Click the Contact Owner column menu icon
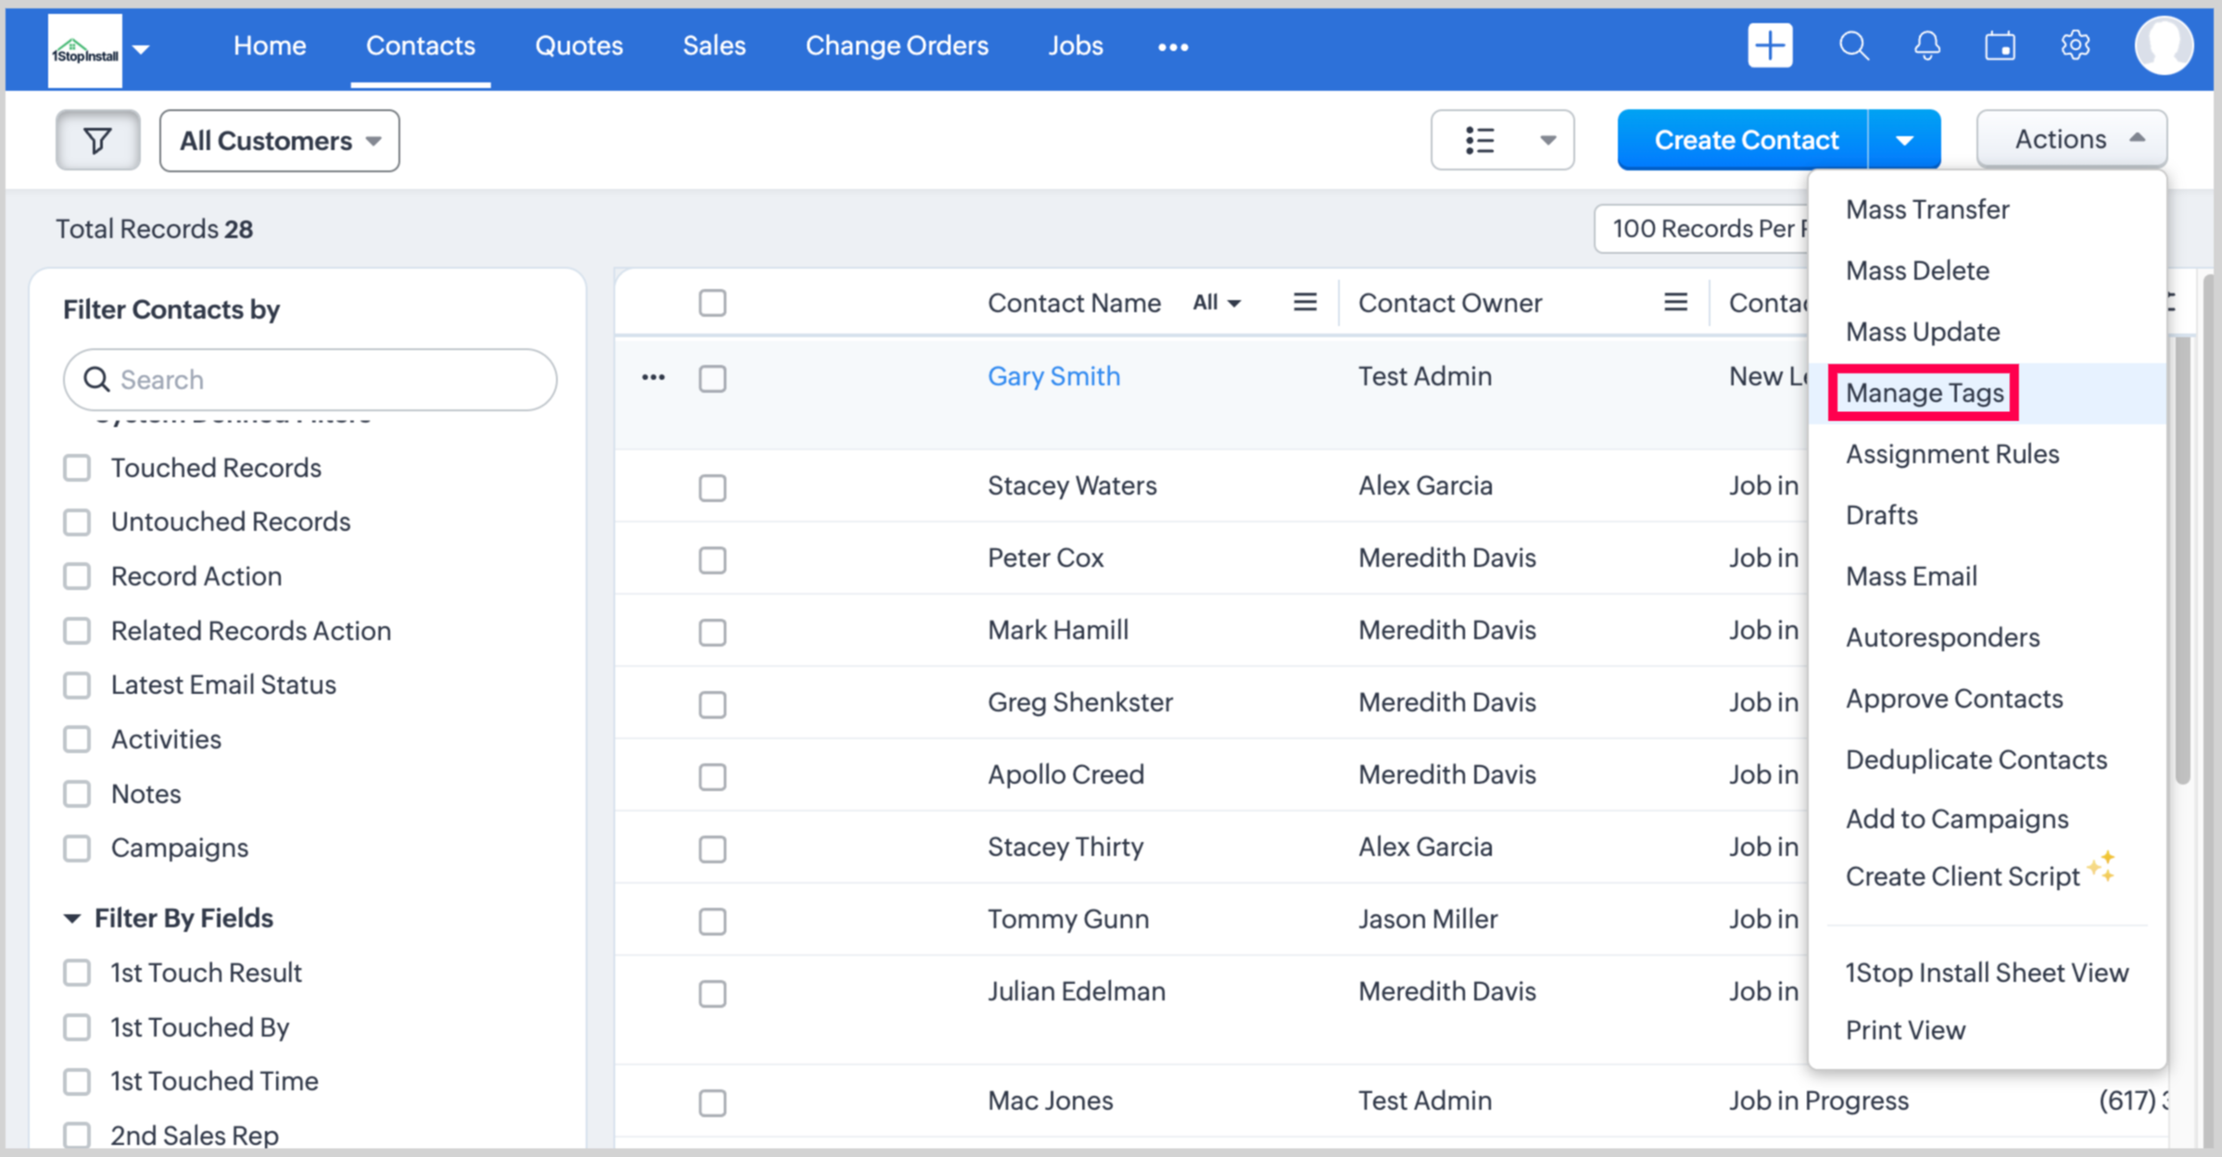2222x1157 pixels. [x=1674, y=302]
